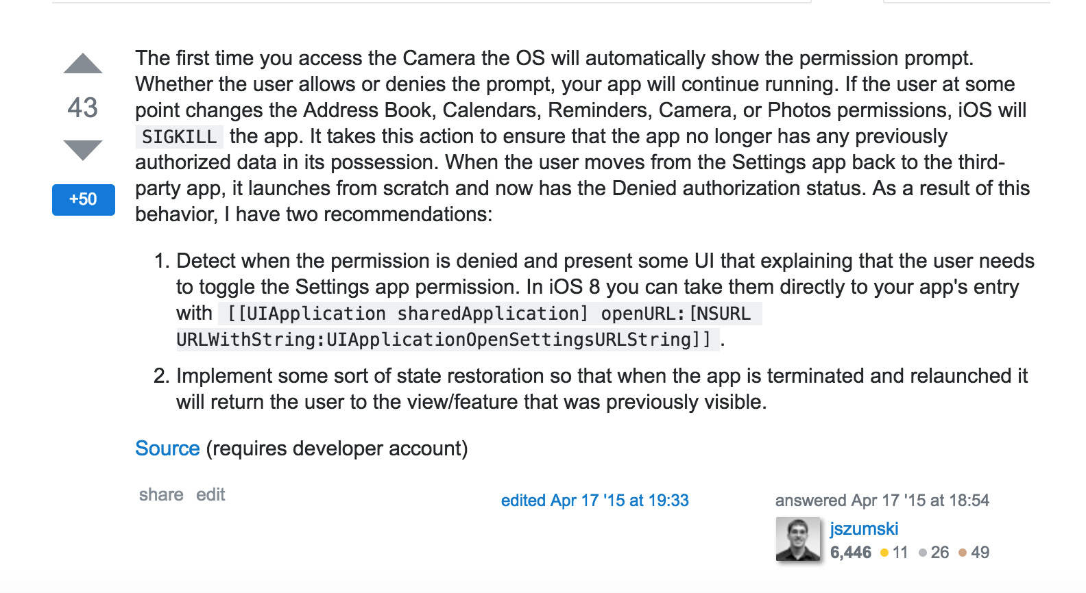Image resolution: width=1086 pixels, height=593 pixels.
Task: Click the vote count 43
Action: click(x=83, y=108)
